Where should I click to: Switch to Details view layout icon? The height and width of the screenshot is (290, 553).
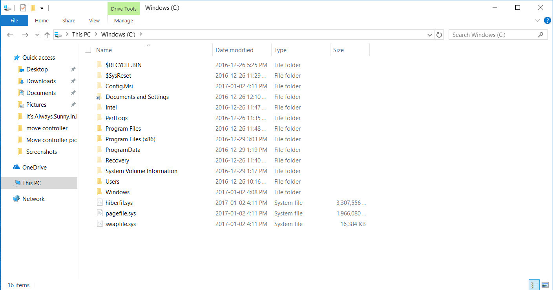(x=534, y=285)
